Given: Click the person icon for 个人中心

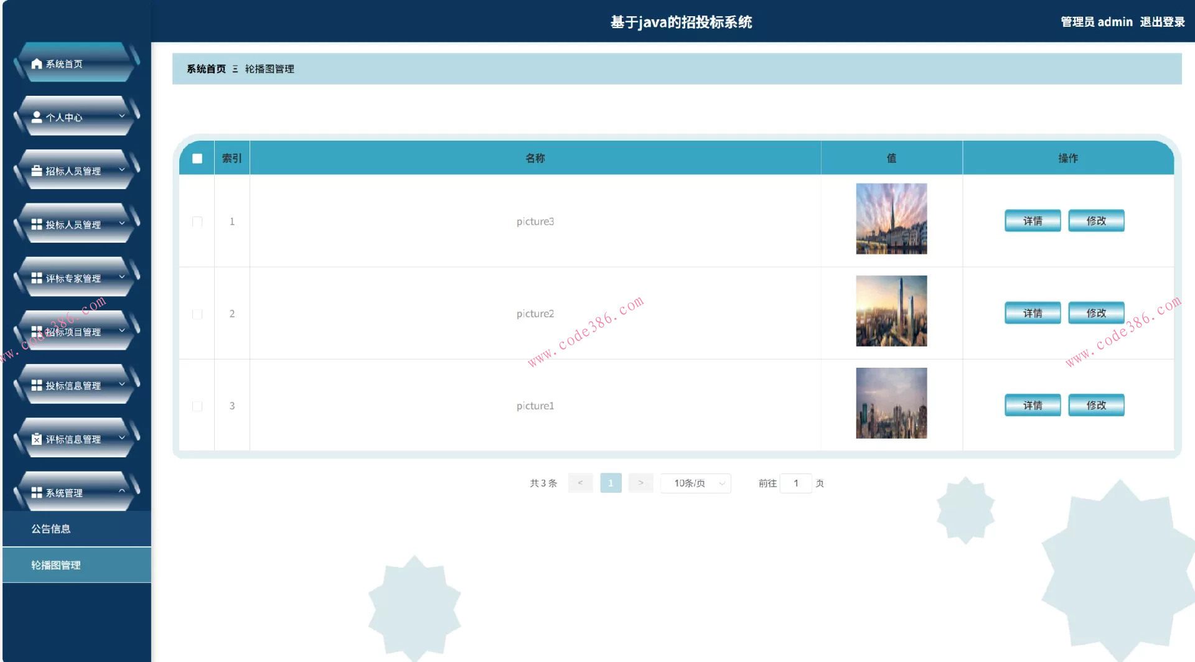Looking at the screenshot, I should point(37,117).
